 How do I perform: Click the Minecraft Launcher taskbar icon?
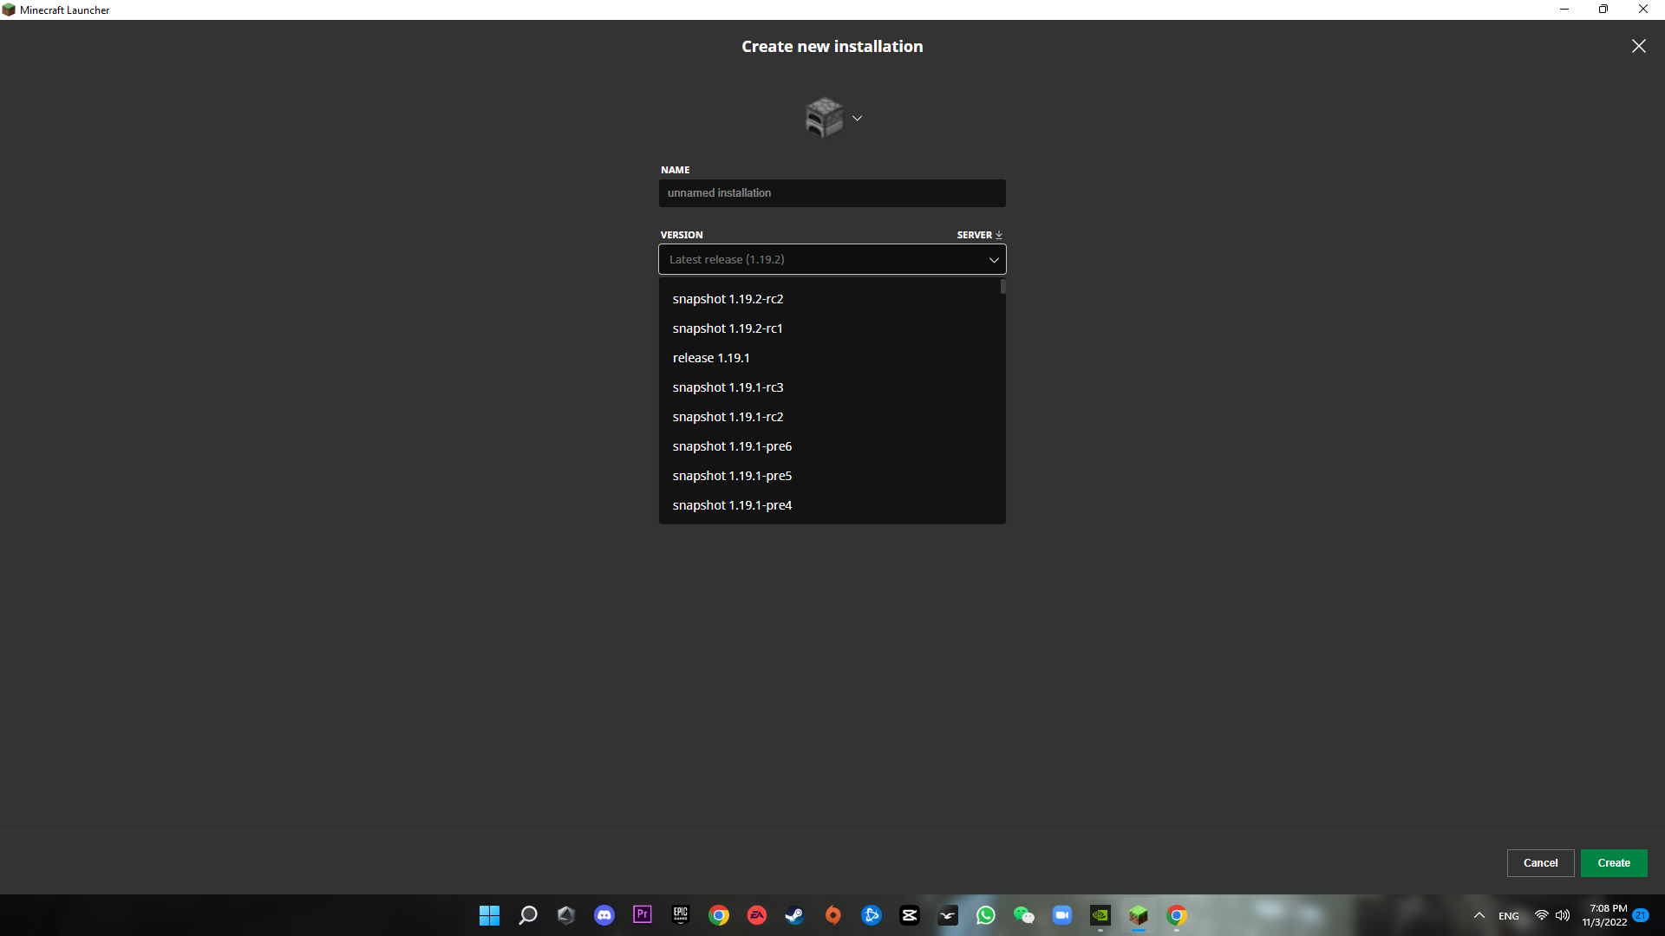pyautogui.click(x=1138, y=915)
